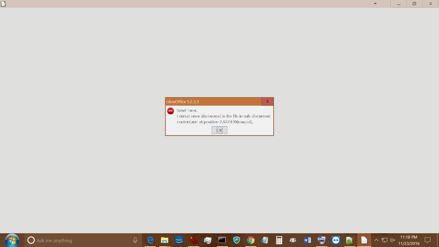The height and width of the screenshot is (247, 439).
Task: Open File Explorer from taskbar
Action: click(165, 240)
